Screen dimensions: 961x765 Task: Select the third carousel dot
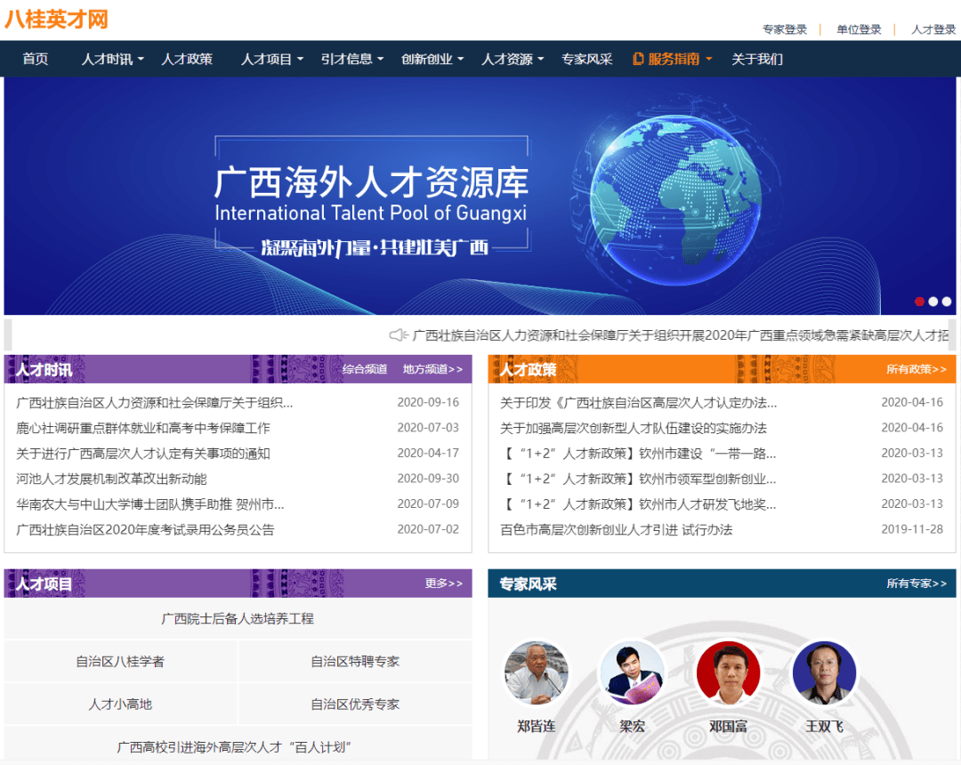946,302
